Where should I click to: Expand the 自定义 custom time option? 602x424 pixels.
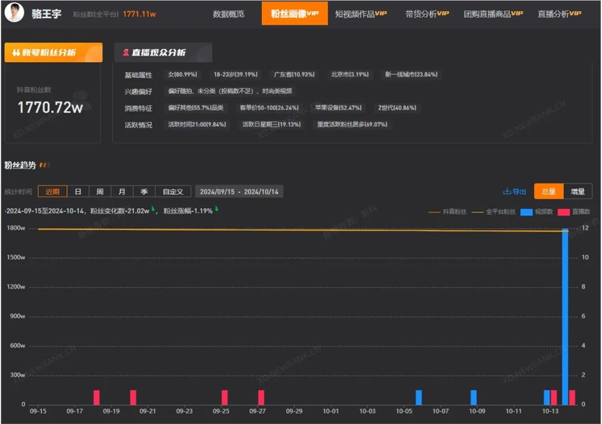coord(173,191)
